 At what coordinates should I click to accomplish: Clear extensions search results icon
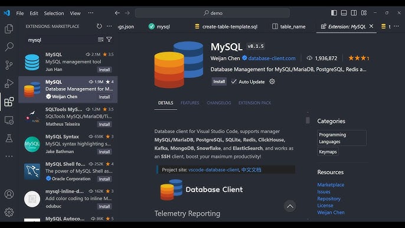tap(100, 40)
